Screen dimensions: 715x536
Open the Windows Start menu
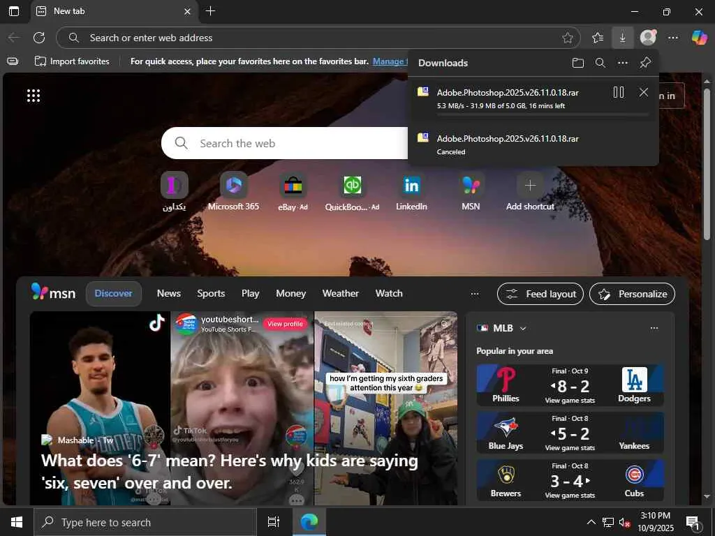[x=17, y=522]
